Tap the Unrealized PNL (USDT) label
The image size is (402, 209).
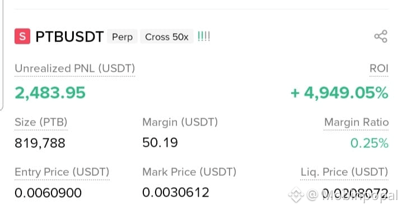[74, 68]
